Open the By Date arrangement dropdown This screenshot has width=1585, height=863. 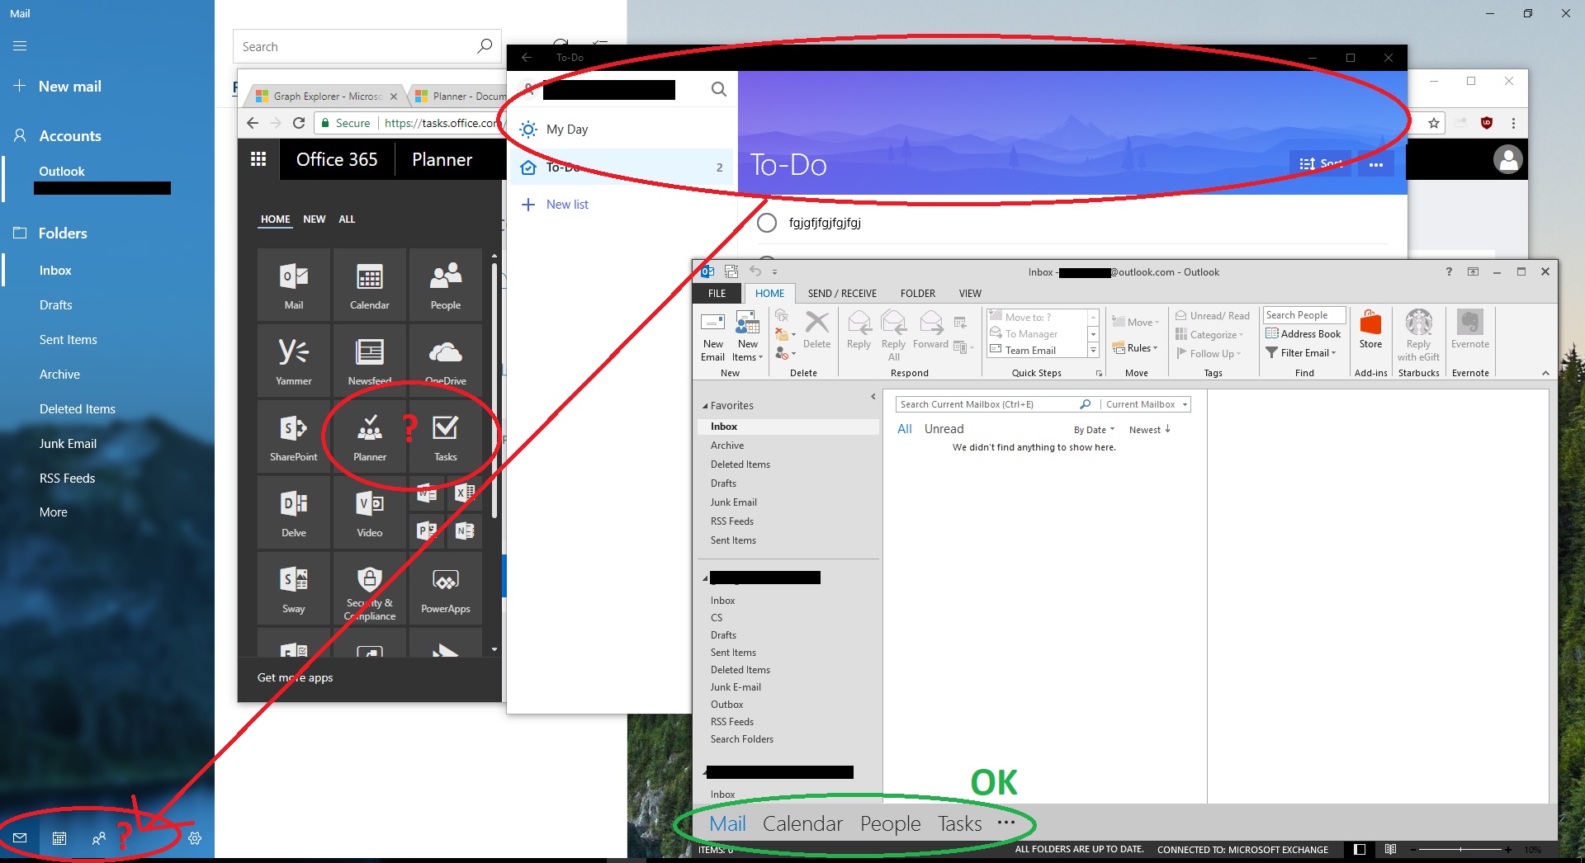click(x=1095, y=430)
